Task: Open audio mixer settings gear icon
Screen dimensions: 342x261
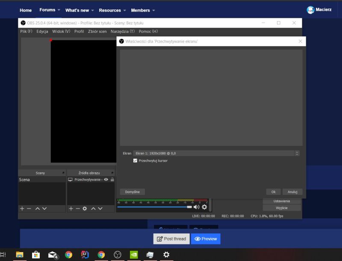Action: 204,207
